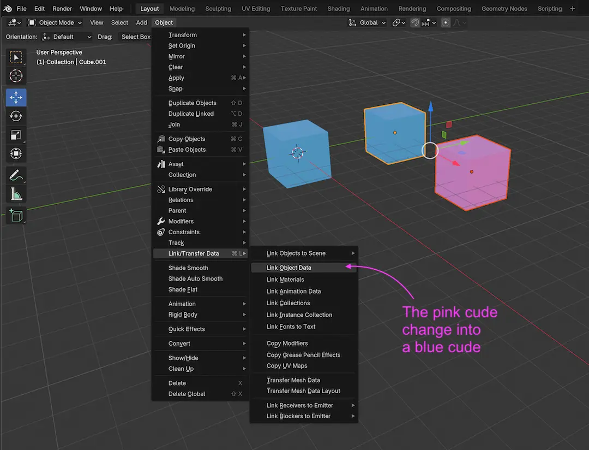Expand Link Receivers to Emitter submenu
The width and height of the screenshot is (589, 450).
click(304, 405)
